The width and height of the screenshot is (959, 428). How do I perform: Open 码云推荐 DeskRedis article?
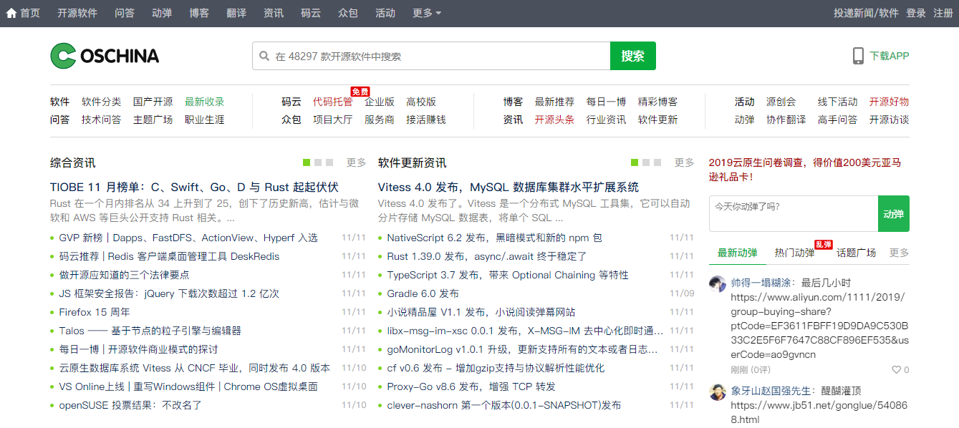click(169, 256)
